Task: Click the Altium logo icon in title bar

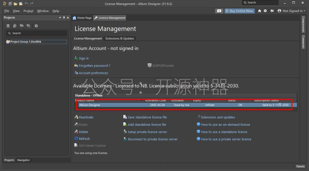Action: point(4,3)
